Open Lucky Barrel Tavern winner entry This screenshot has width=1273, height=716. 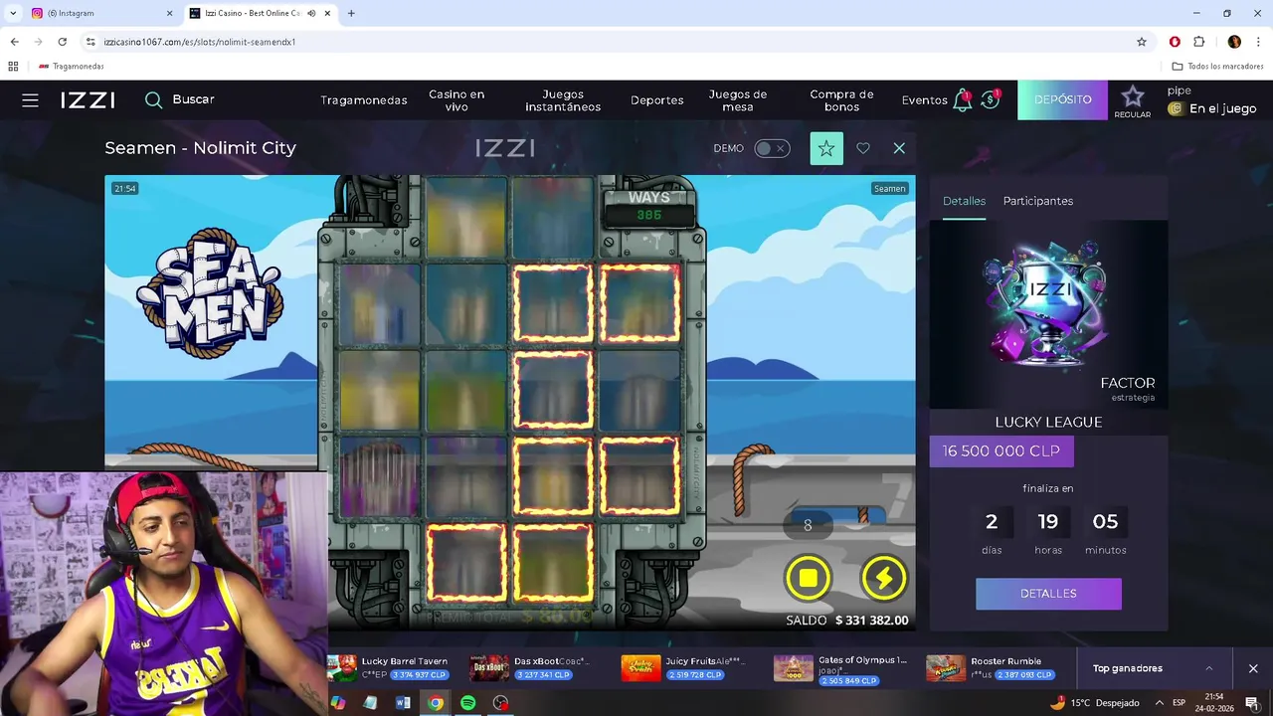point(390,667)
